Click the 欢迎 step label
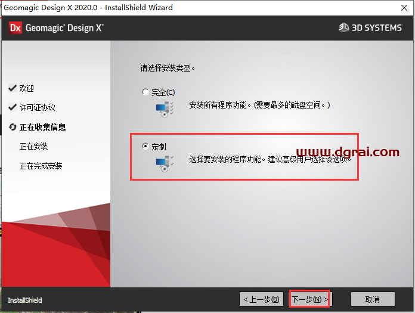This screenshot has height=313, width=415. click(x=26, y=88)
